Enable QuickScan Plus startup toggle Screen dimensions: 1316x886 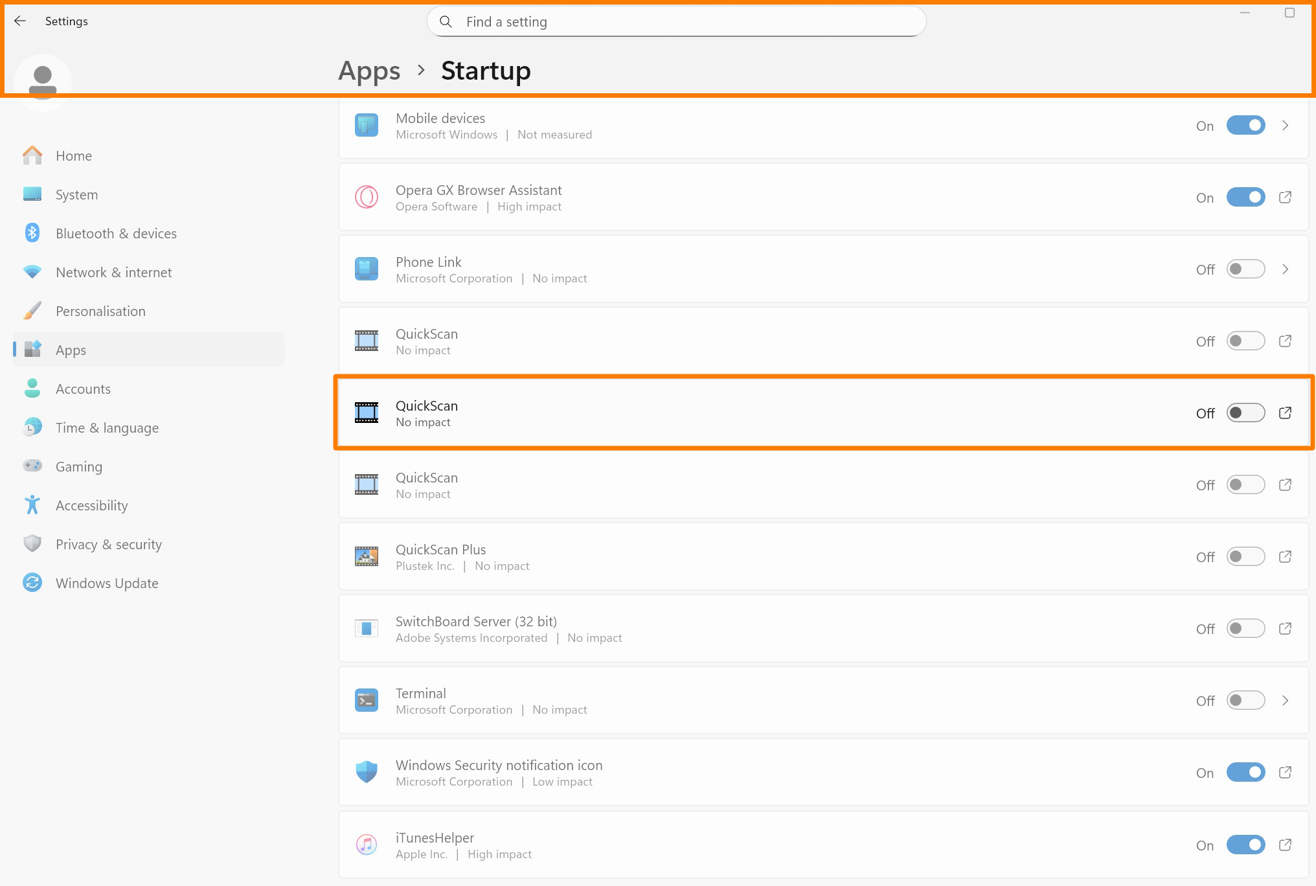point(1245,557)
